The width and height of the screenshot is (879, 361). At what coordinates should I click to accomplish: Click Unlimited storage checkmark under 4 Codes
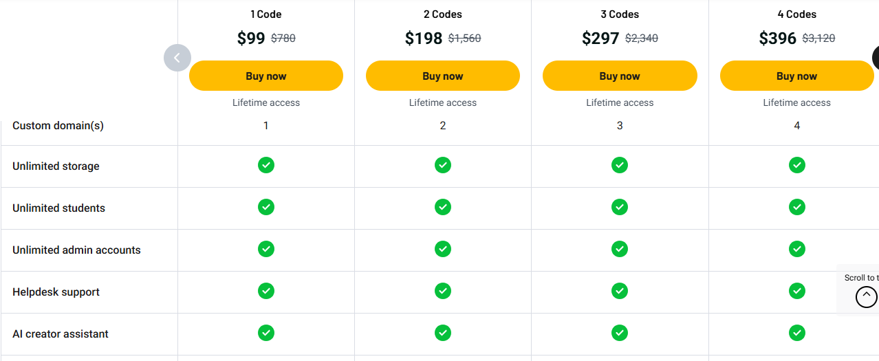tap(796, 165)
